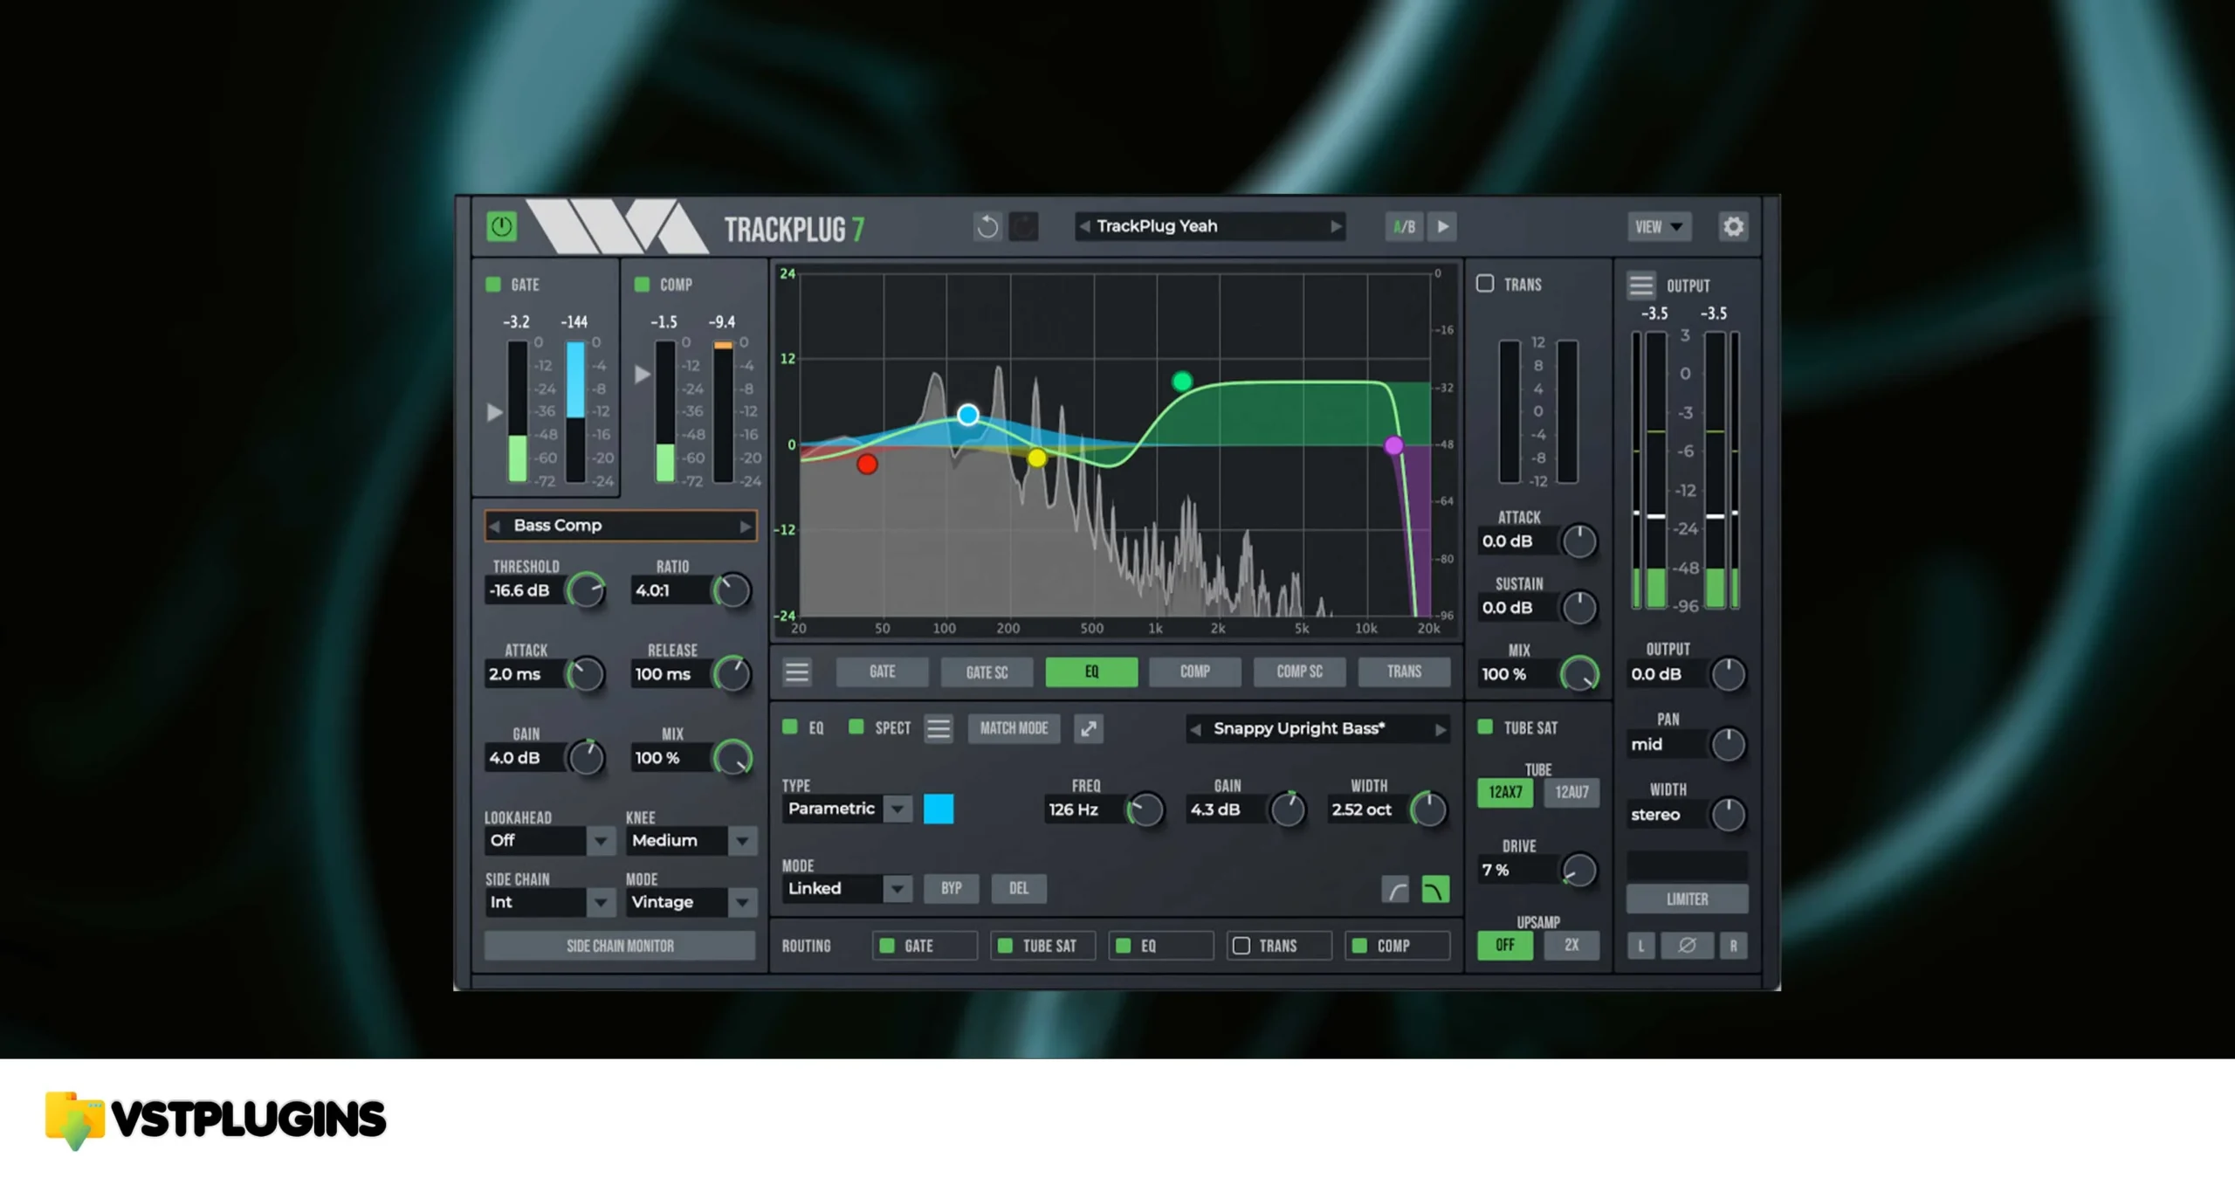Go to the next main preset

click(1335, 227)
